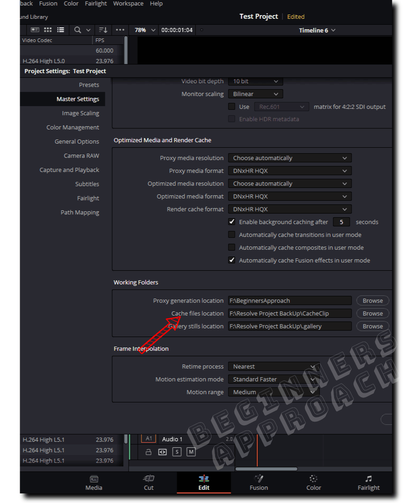Open Fairlight menu in menu bar
The image size is (412, 503).
click(96, 4)
